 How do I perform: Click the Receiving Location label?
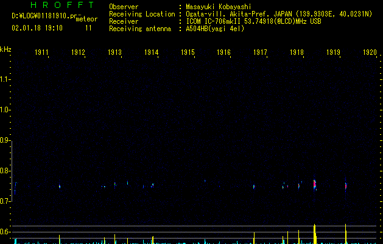pos(142,15)
